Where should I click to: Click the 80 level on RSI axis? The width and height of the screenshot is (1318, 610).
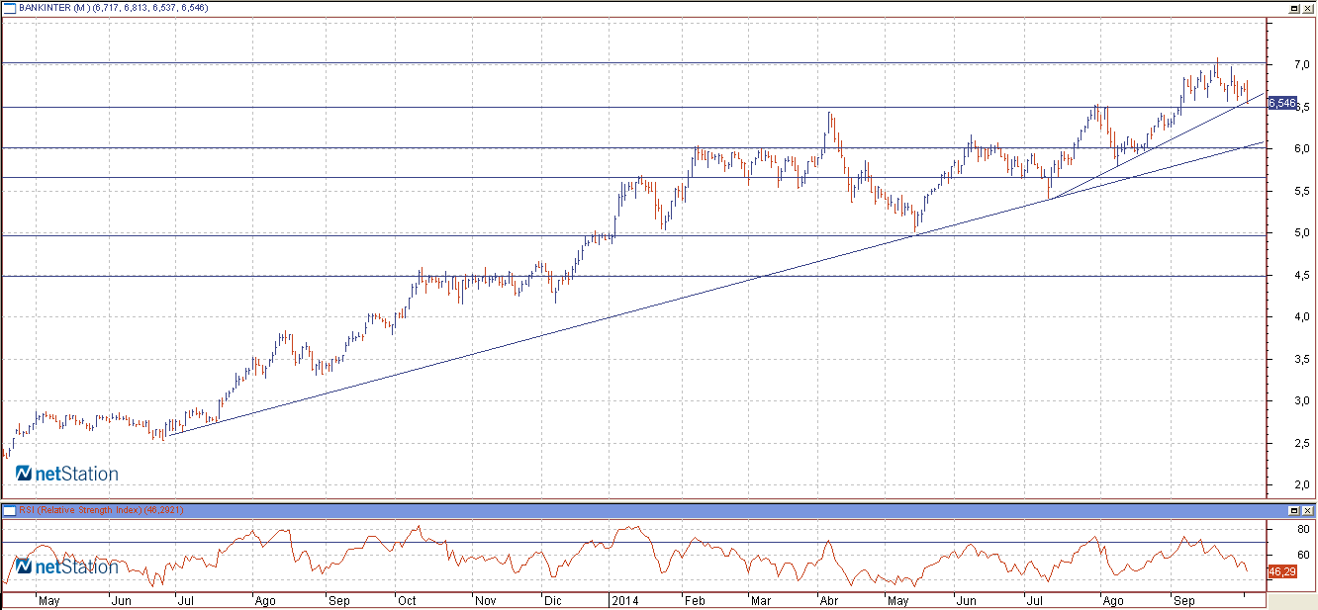tap(1303, 529)
